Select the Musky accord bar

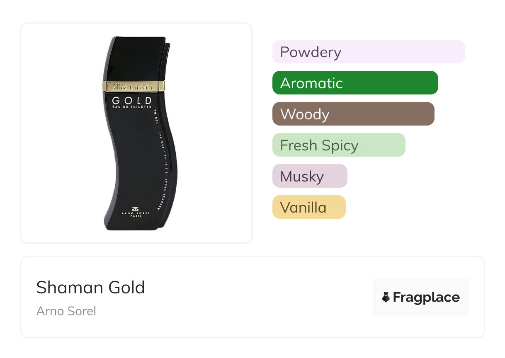tap(309, 176)
